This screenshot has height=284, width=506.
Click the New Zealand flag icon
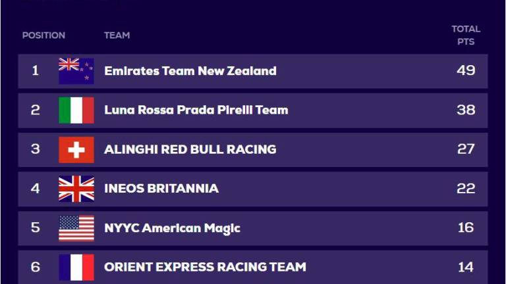point(76,71)
